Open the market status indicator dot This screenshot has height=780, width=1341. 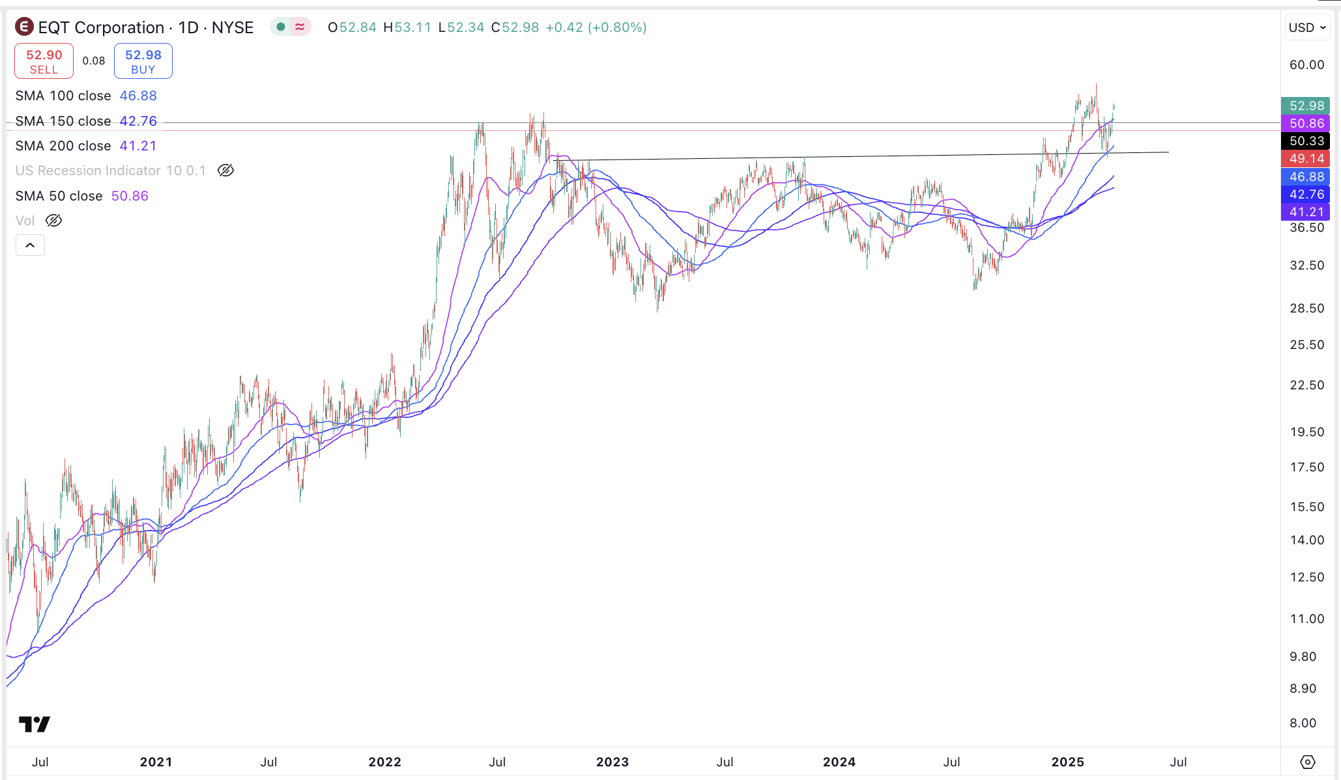(281, 27)
